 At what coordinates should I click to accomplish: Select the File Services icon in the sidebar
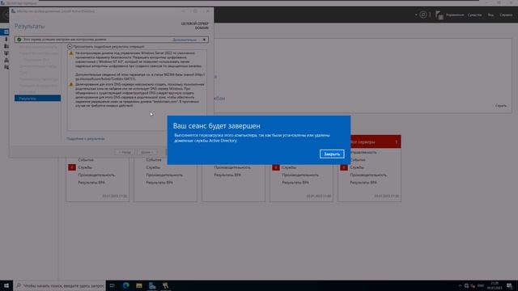tap(6, 67)
